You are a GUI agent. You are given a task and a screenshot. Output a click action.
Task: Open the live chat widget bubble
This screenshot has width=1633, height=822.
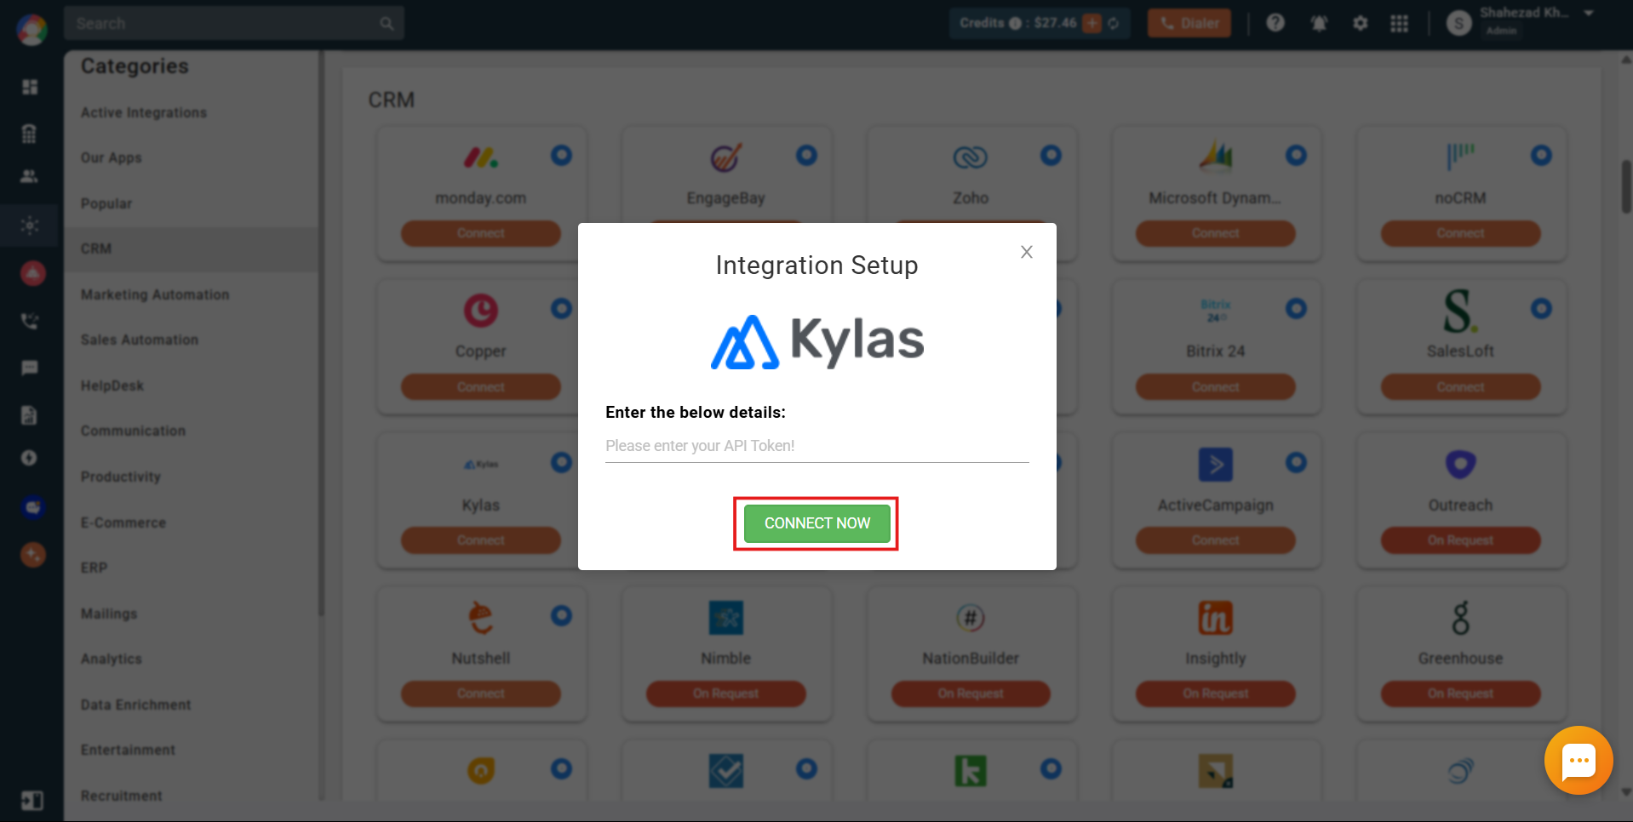click(x=1579, y=760)
